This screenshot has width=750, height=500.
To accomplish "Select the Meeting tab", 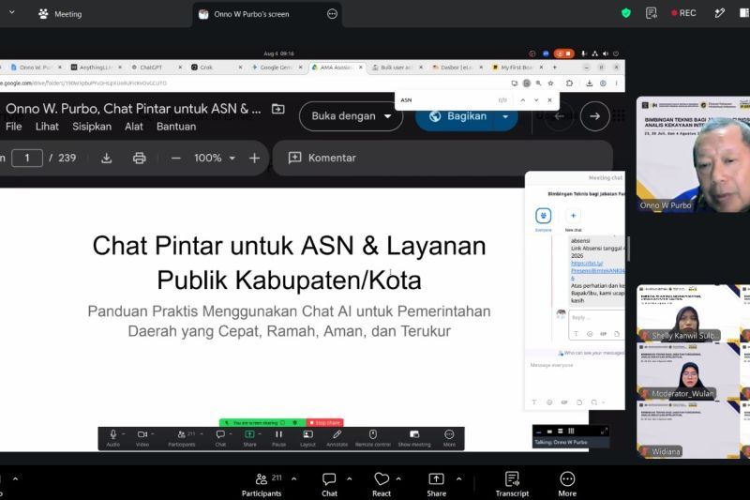I will pos(60,14).
